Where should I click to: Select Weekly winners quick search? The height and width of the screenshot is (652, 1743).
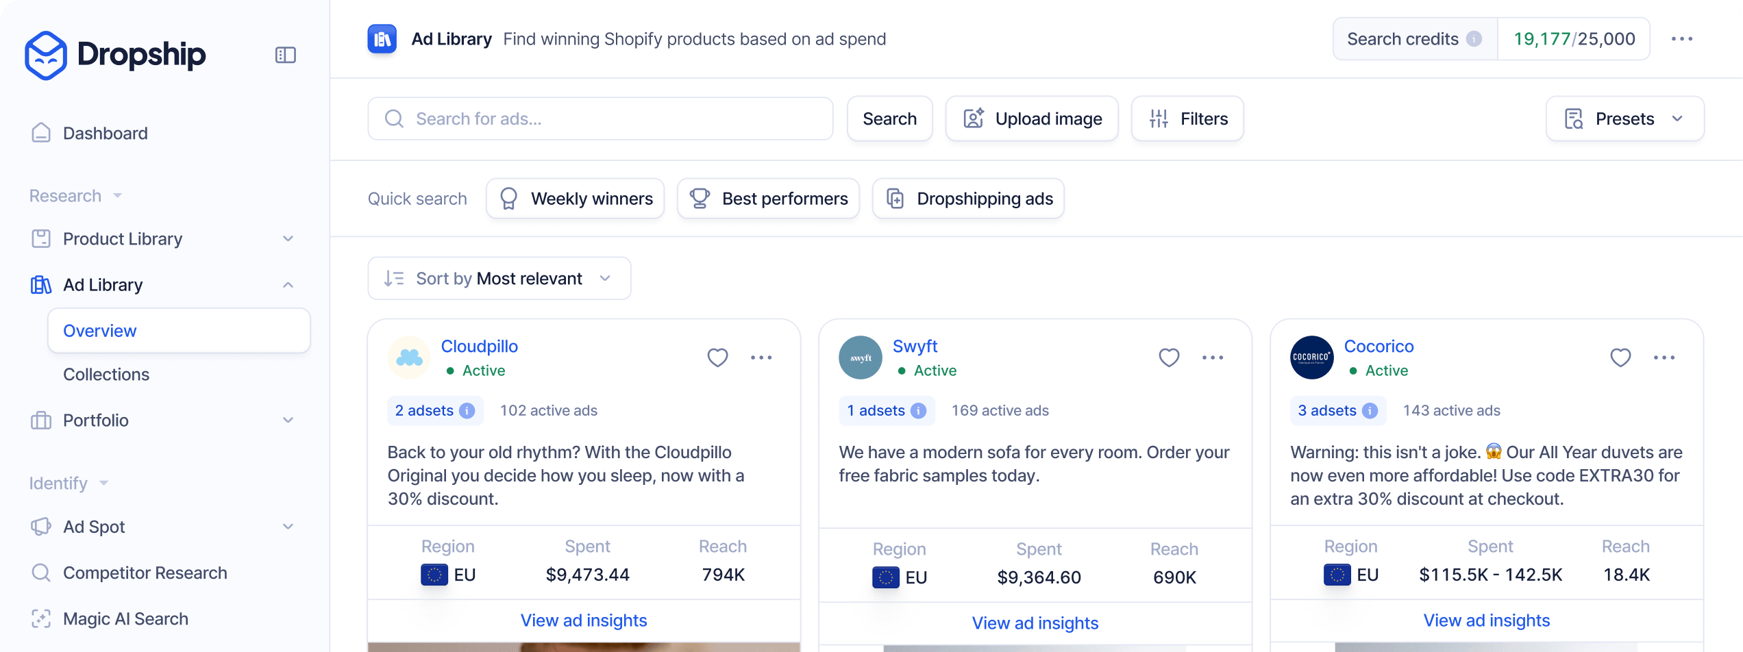576,199
